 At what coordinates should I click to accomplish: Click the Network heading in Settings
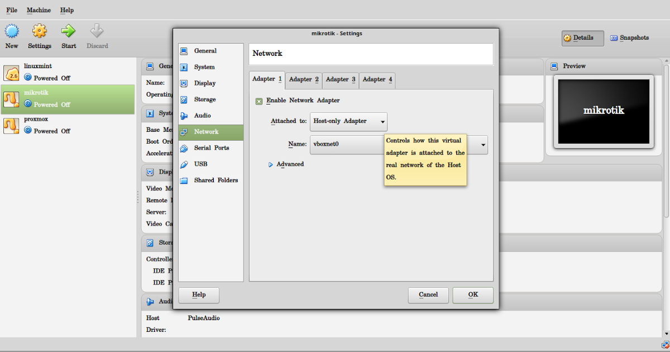pos(267,54)
